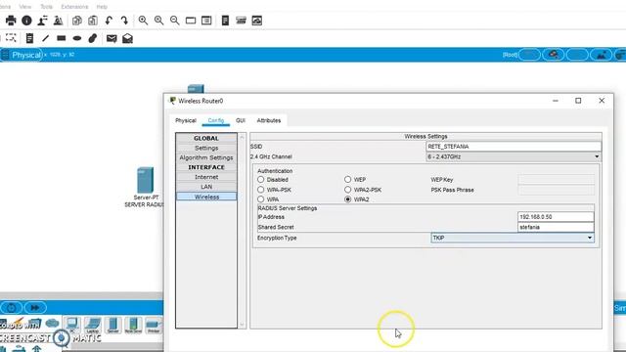Click the Add Simple PDU envelope
626x352 pixels.
click(x=112, y=38)
